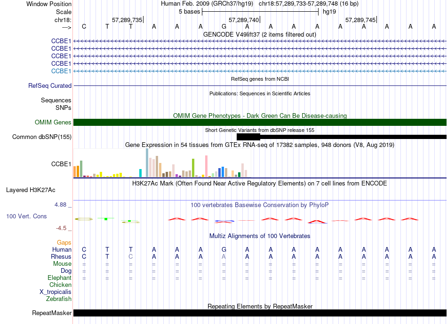Click the Dog alignment row label
Viewport: 447px width, 324px height.
click(66, 271)
